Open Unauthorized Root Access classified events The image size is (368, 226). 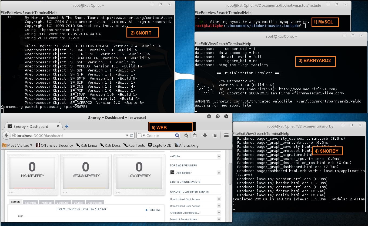(x=185, y=199)
